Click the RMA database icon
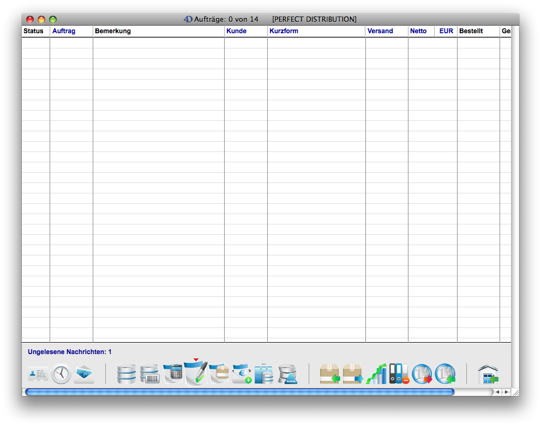Viewport: 541px width, 426px height. [287, 374]
